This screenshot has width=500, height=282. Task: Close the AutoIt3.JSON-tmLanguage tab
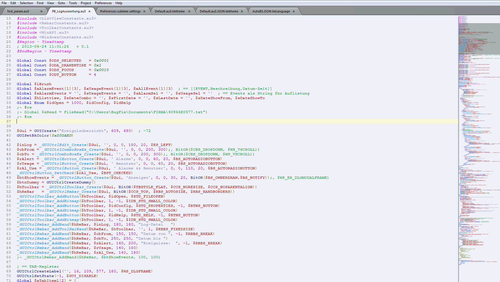pyautogui.click(x=294, y=11)
